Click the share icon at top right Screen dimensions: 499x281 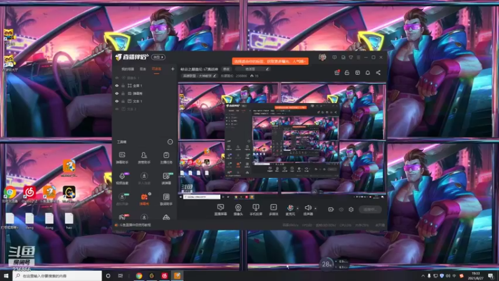point(378,72)
